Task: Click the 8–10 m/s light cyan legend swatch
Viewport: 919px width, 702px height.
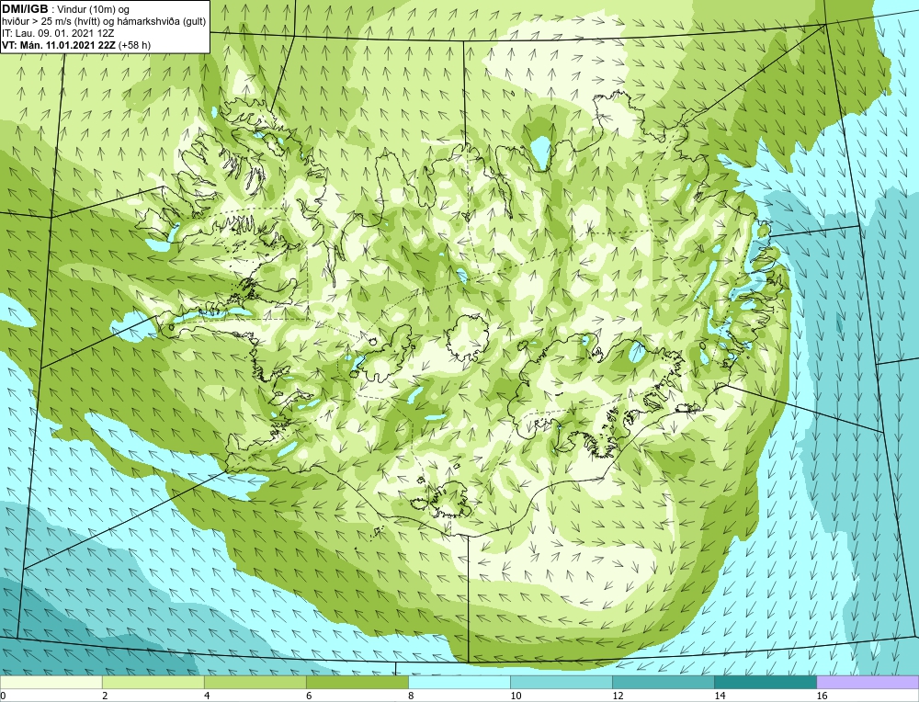Action: point(459,683)
